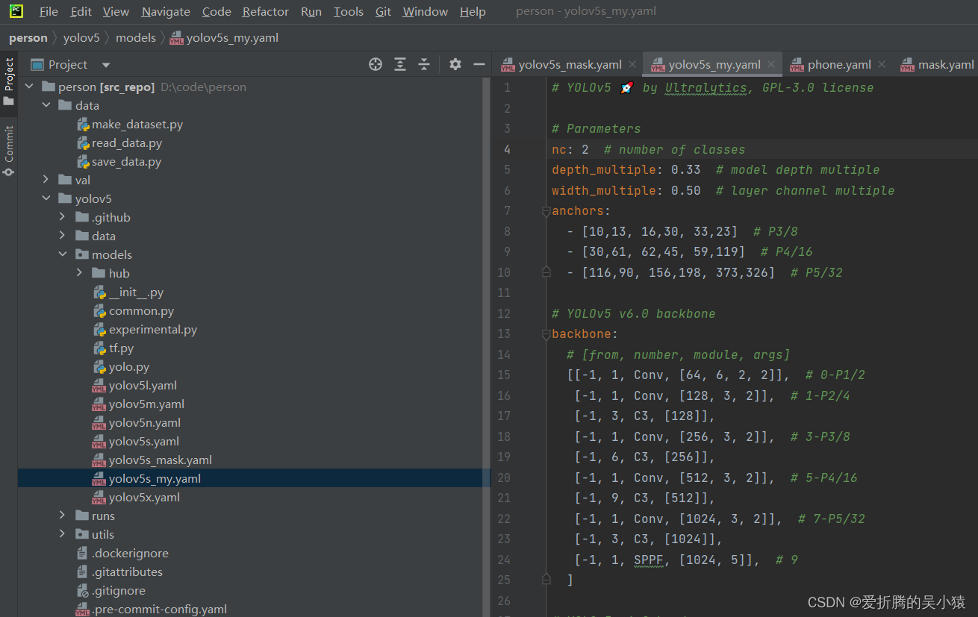Open the Navigate menu

coord(166,11)
